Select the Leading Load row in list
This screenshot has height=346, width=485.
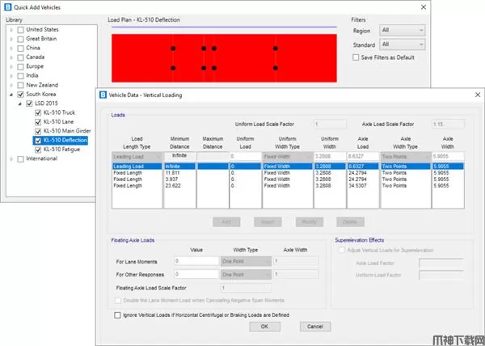[137, 165]
